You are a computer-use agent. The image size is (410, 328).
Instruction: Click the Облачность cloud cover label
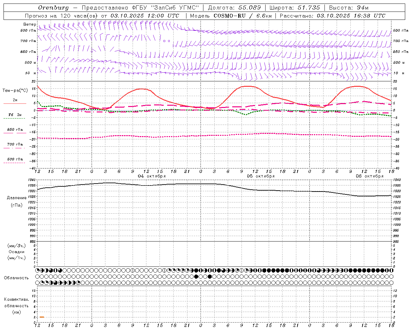(16, 278)
